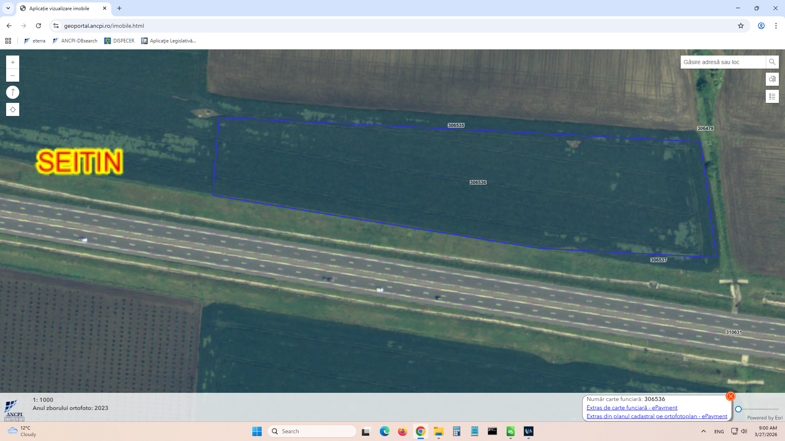Reset map orientation with compass button

coord(13,92)
